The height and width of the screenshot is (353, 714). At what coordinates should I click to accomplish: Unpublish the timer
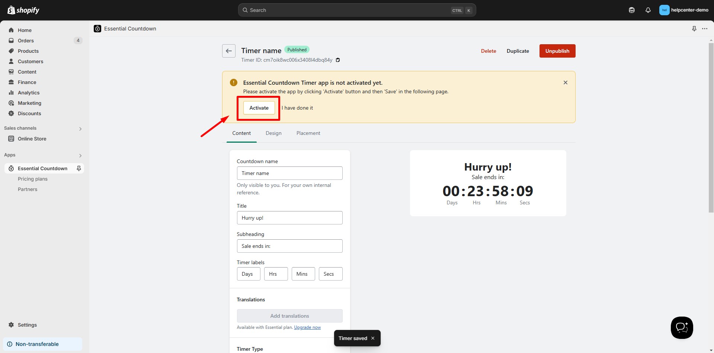(x=557, y=51)
